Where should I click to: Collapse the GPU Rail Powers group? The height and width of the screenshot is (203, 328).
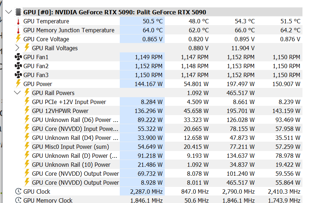[x=17, y=93]
